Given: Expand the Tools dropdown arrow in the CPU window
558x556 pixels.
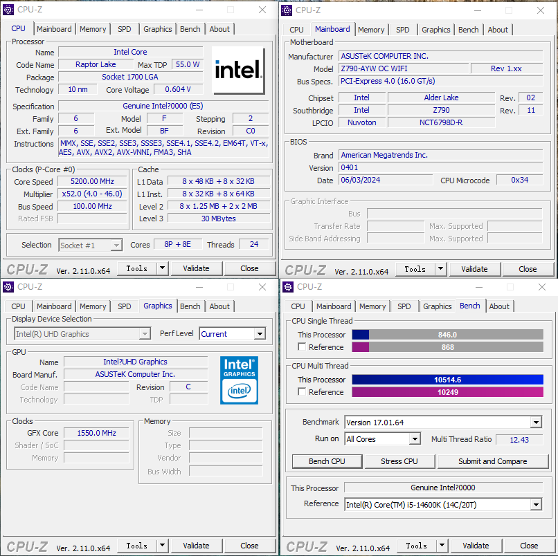Looking at the screenshot, I should pyautogui.click(x=162, y=268).
